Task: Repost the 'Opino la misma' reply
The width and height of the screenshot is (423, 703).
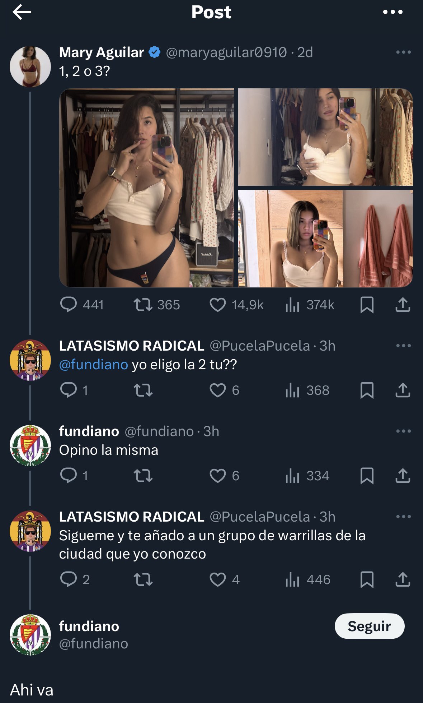Action: point(143,476)
